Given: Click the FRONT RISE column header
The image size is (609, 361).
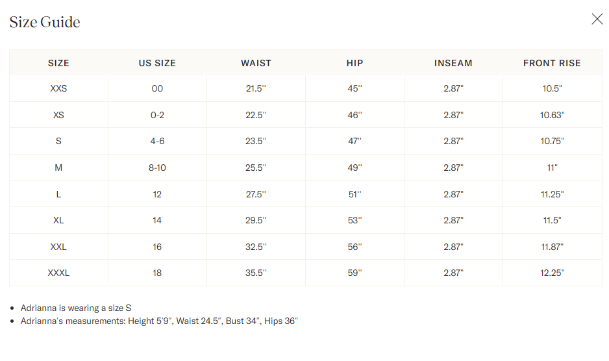Looking at the screenshot, I should pos(552,63).
